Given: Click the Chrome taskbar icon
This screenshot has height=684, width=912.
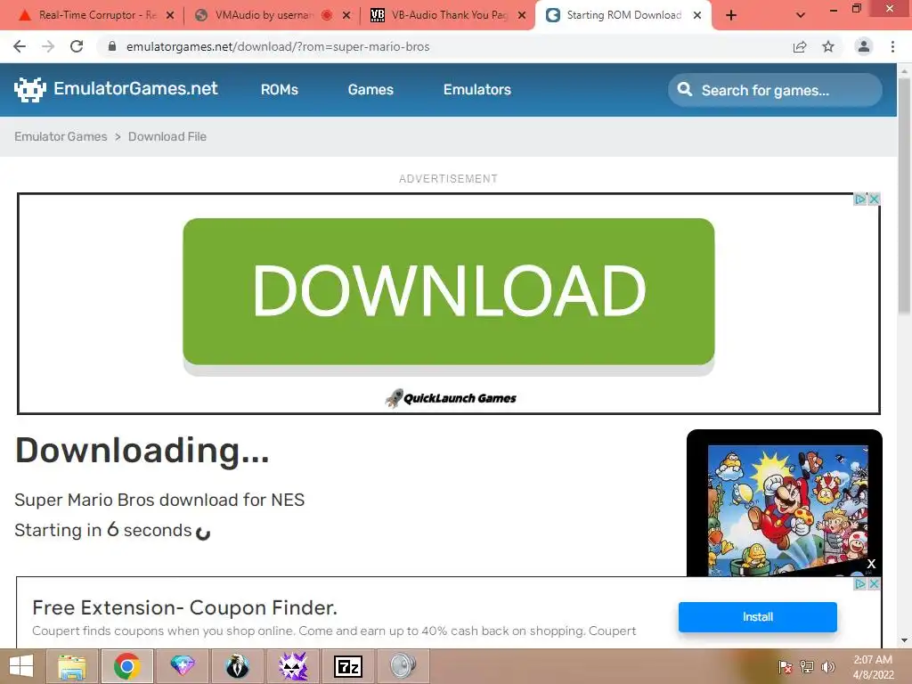Looking at the screenshot, I should [126, 666].
